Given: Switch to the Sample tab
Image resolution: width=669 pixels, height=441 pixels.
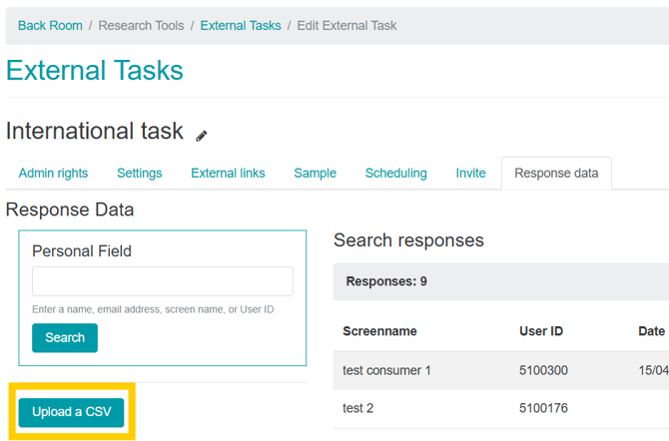Looking at the screenshot, I should 315,174.
